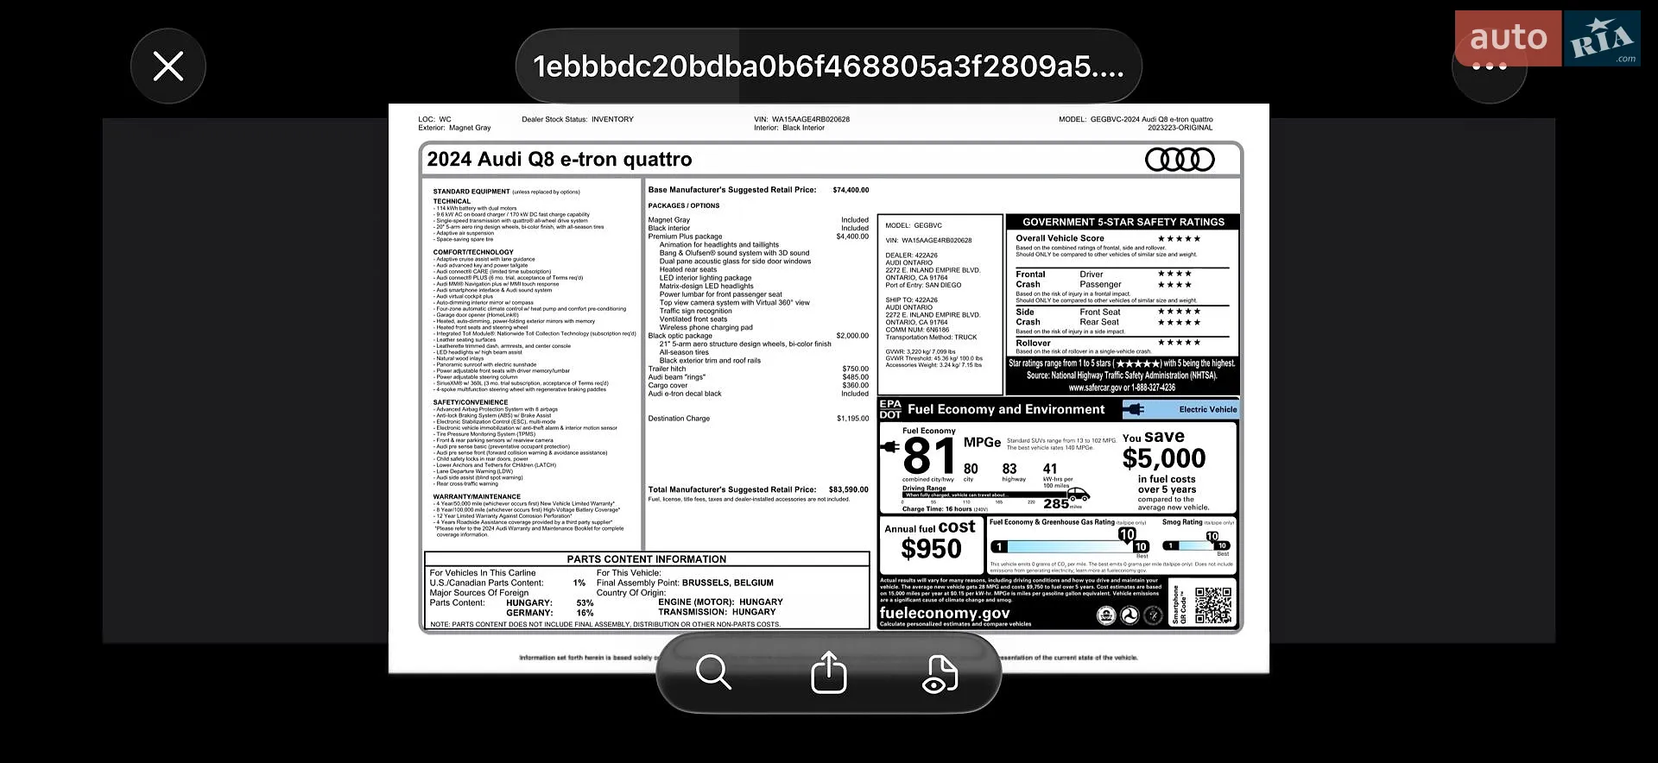The image size is (1658, 763).
Task: Tap the "PARTS CONTENT INFORMATION" heading
Action: point(647,559)
